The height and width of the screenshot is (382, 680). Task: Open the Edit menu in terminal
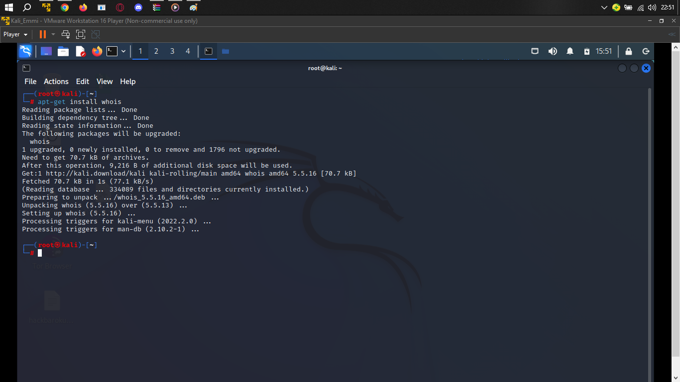click(x=83, y=82)
